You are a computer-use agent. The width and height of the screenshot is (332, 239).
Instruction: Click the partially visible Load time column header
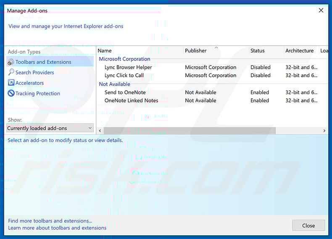pyautogui.click(x=324, y=51)
